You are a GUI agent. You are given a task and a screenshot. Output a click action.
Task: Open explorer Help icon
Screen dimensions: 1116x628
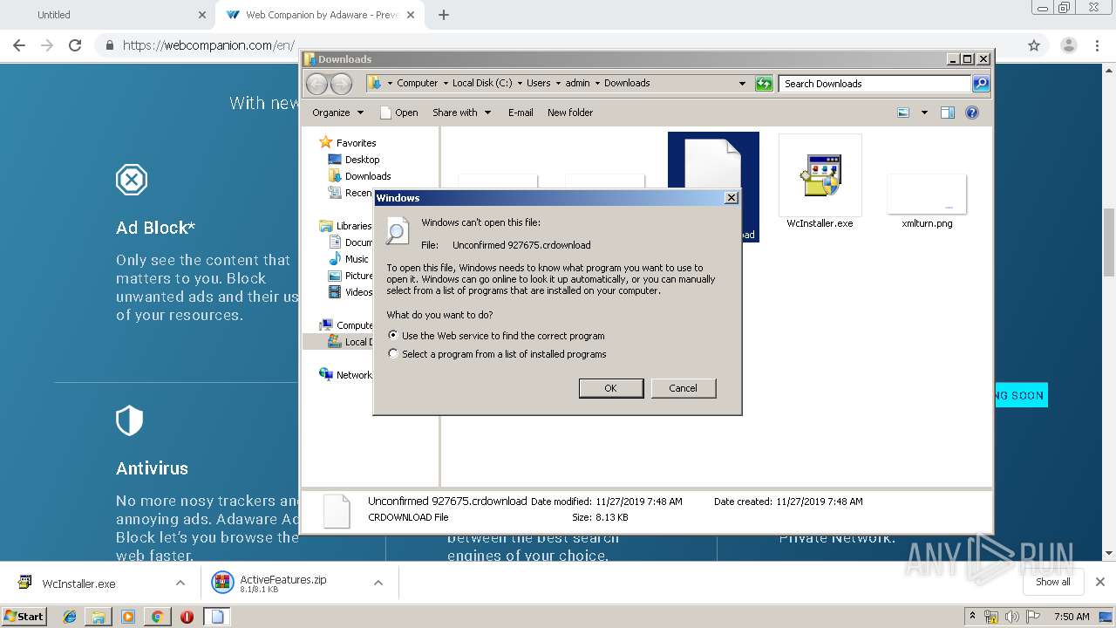[x=972, y=113]
